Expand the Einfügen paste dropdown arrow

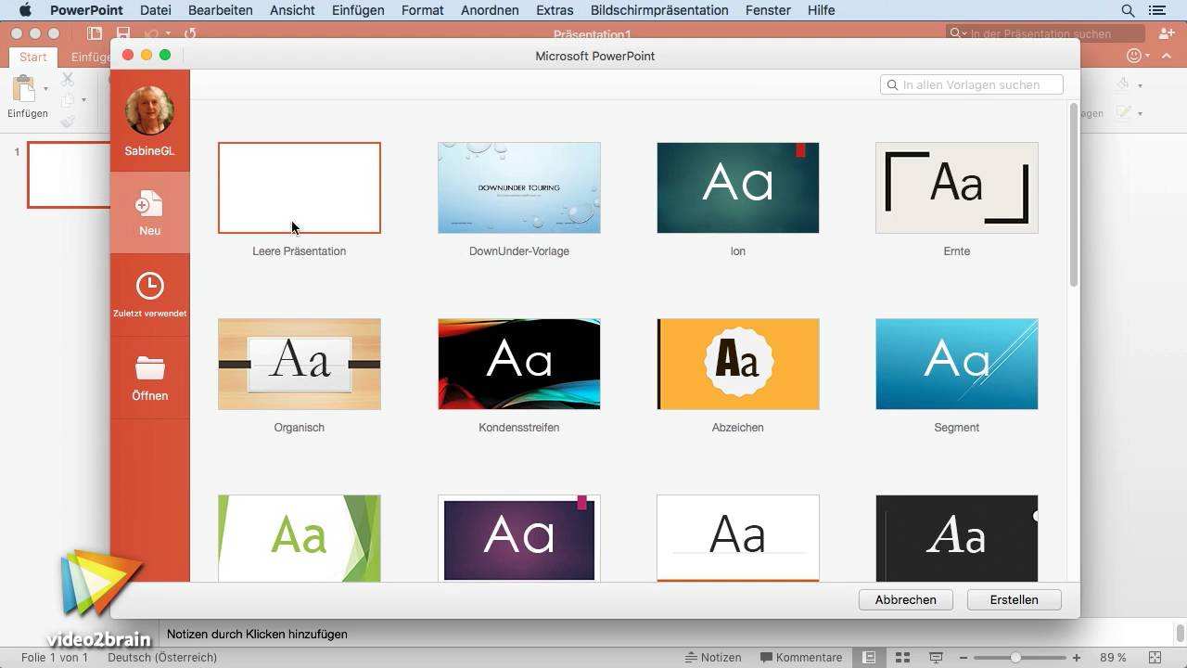point(45,89)
